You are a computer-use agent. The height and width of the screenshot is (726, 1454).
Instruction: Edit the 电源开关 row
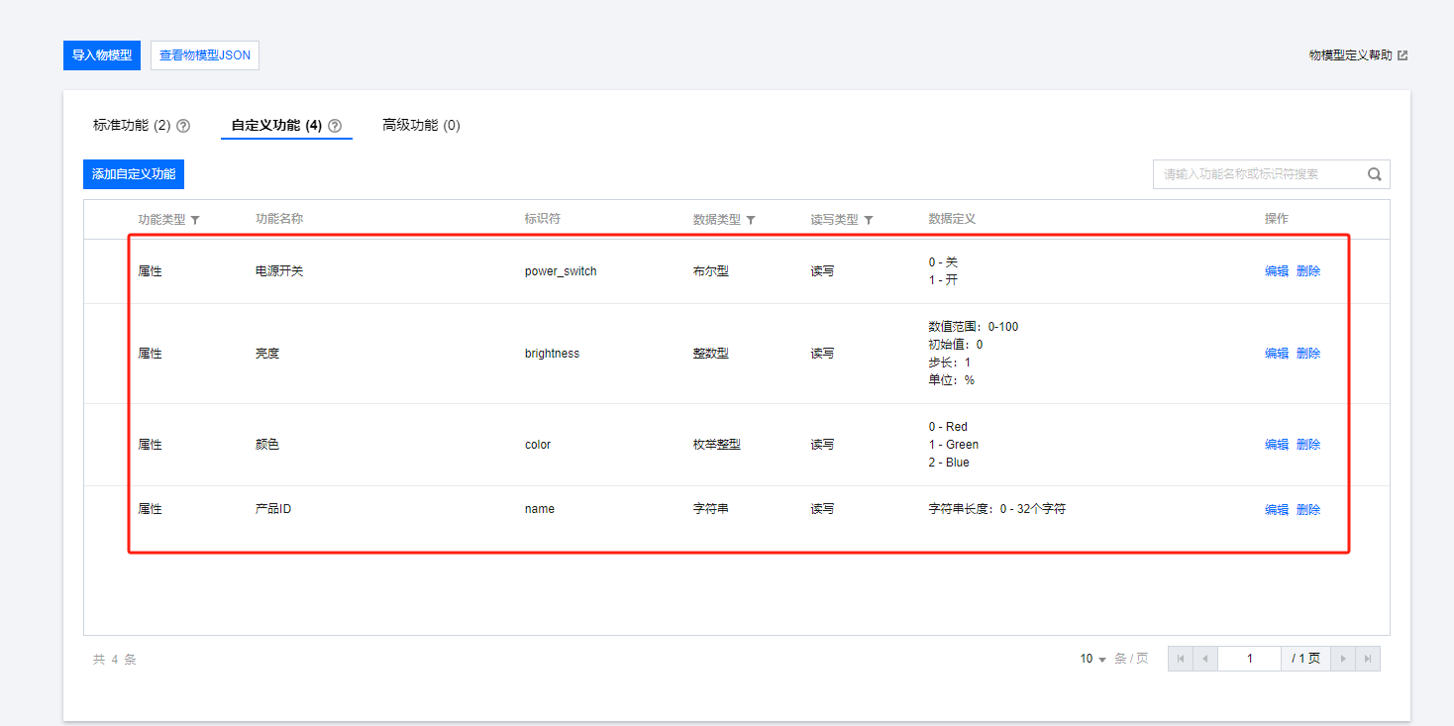(x=1277, y=271)
